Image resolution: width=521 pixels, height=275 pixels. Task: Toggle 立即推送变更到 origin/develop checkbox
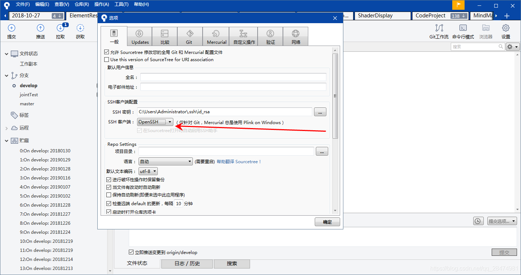pyautogui.click(x=131, y=252)
